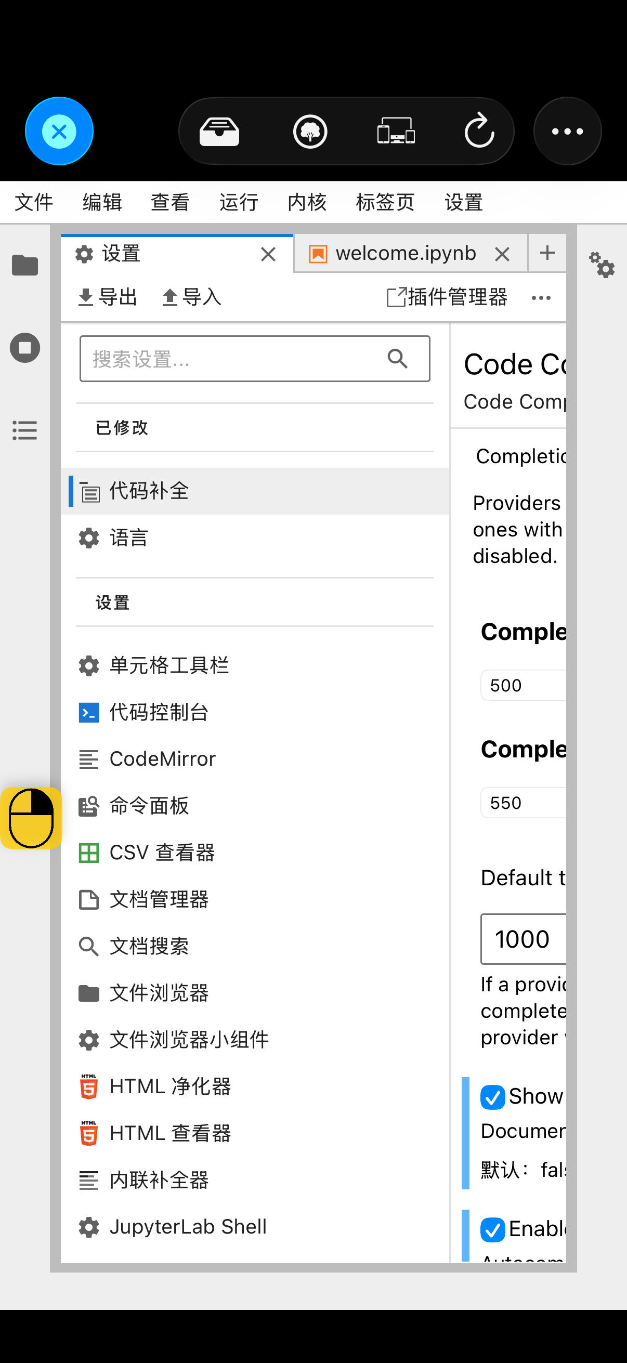
Task: Focus the 搜索设置 search field
Action: 255,359
